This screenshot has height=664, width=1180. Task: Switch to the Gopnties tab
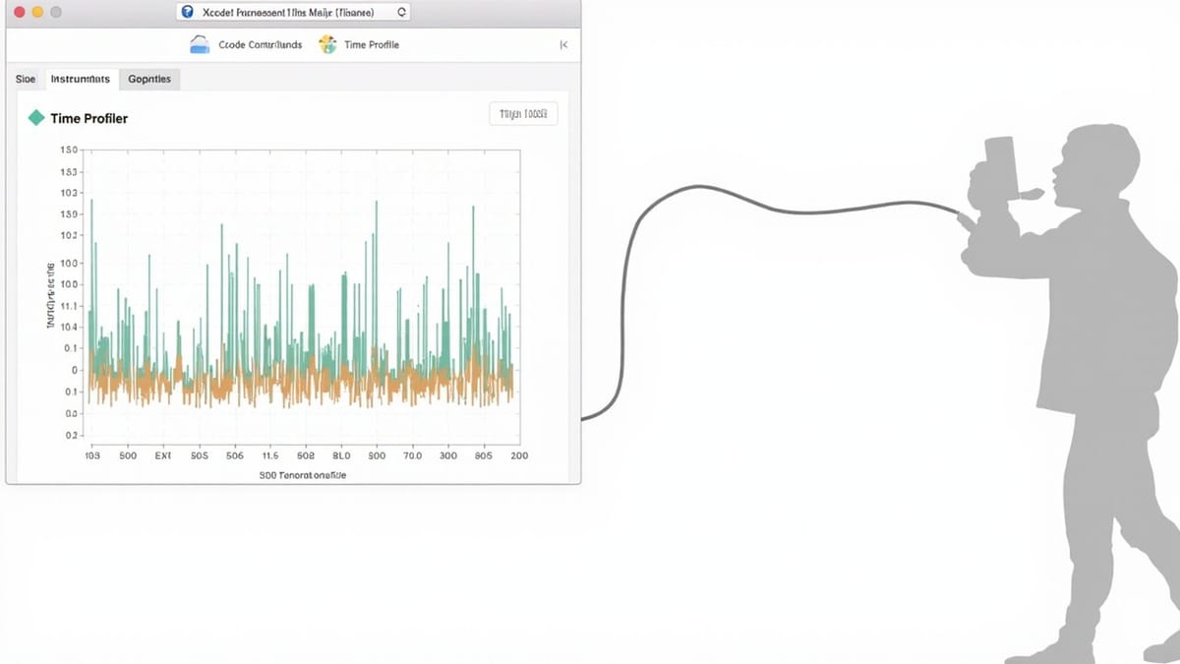149,79
